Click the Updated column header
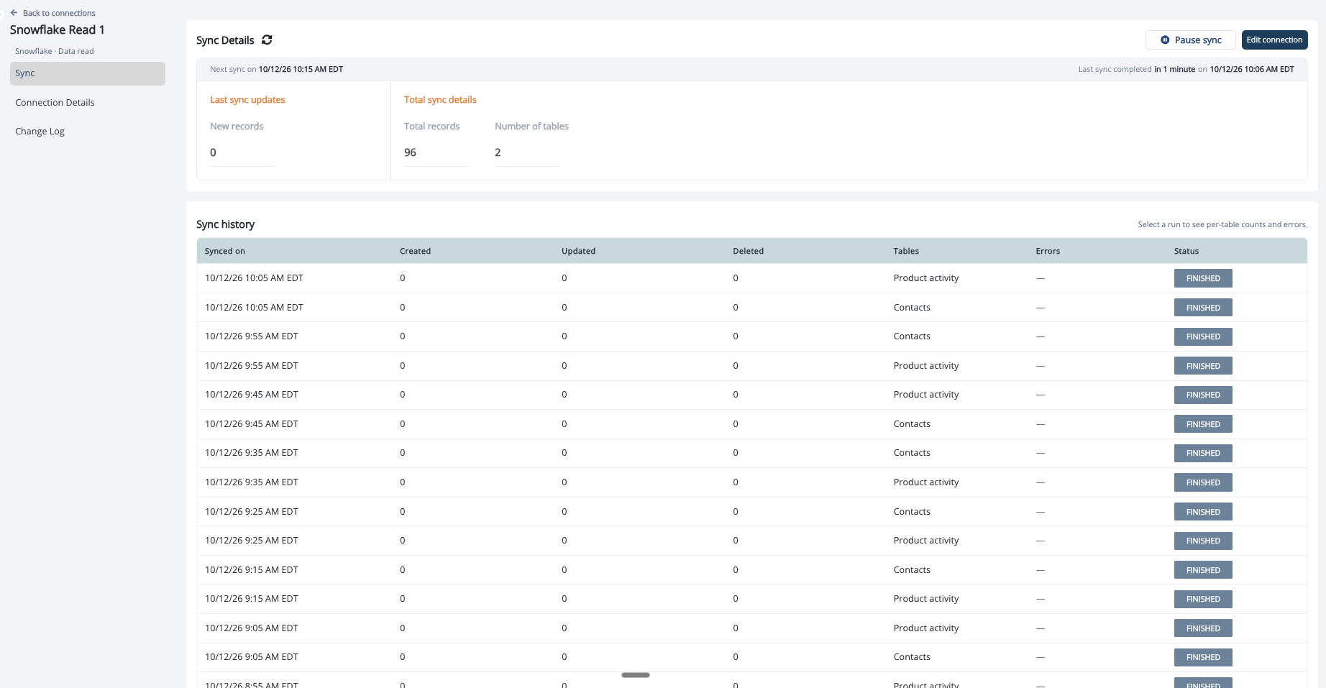This screenshot has width=1326, height=688. [x=578, y=251]
